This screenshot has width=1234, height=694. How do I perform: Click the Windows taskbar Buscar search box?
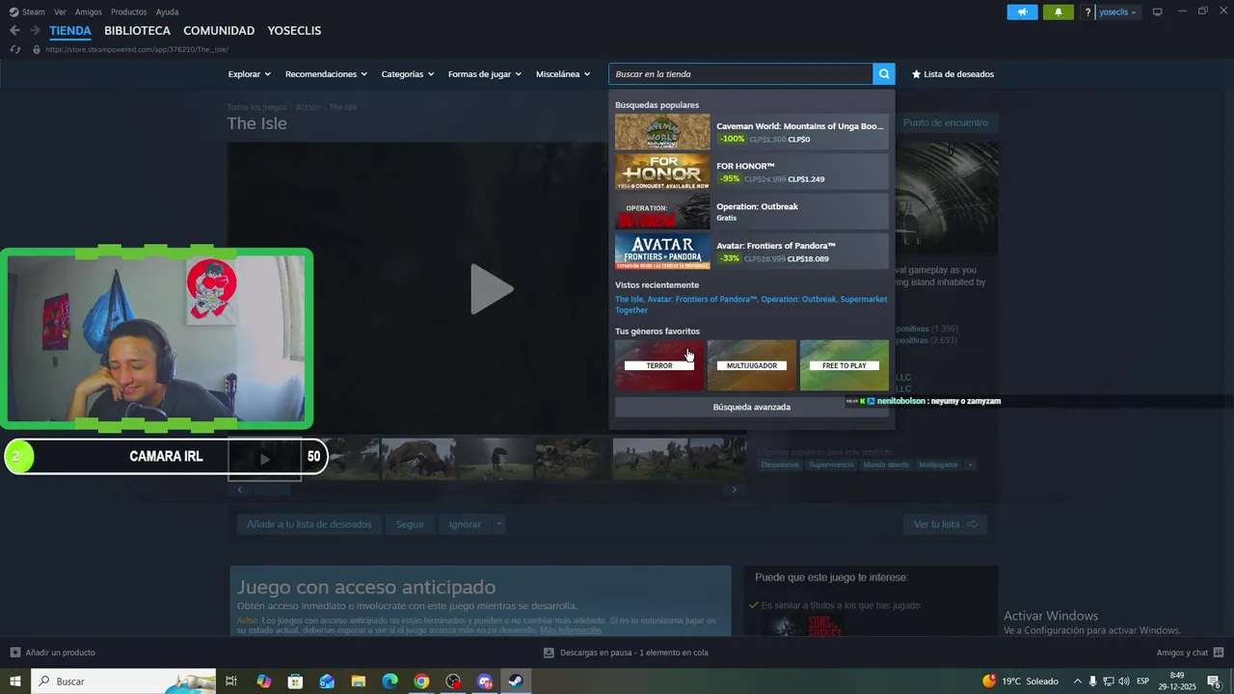click(x=123, y=681)
